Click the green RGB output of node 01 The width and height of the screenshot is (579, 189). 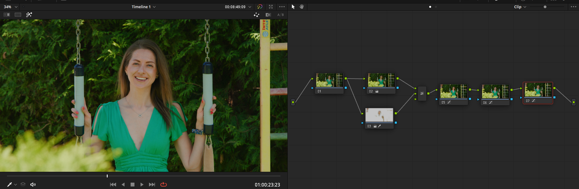346,78
